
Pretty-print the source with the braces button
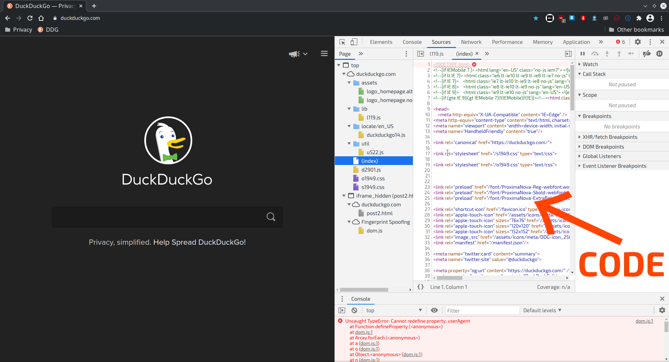point(421,287)
